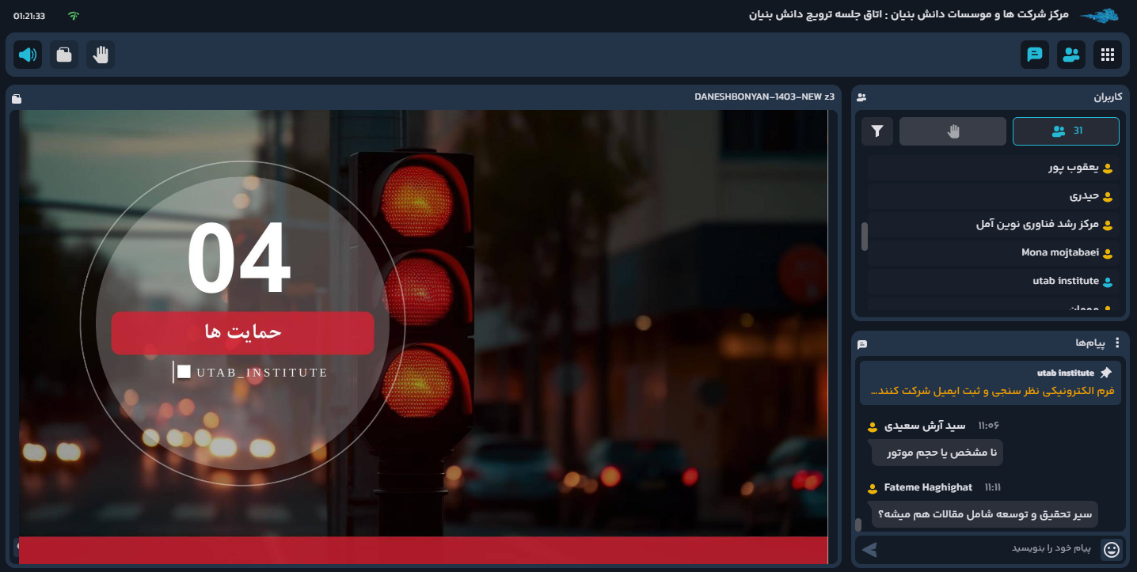Click the users list scrollbar
1137x572 pixels.
click(865, 236)
